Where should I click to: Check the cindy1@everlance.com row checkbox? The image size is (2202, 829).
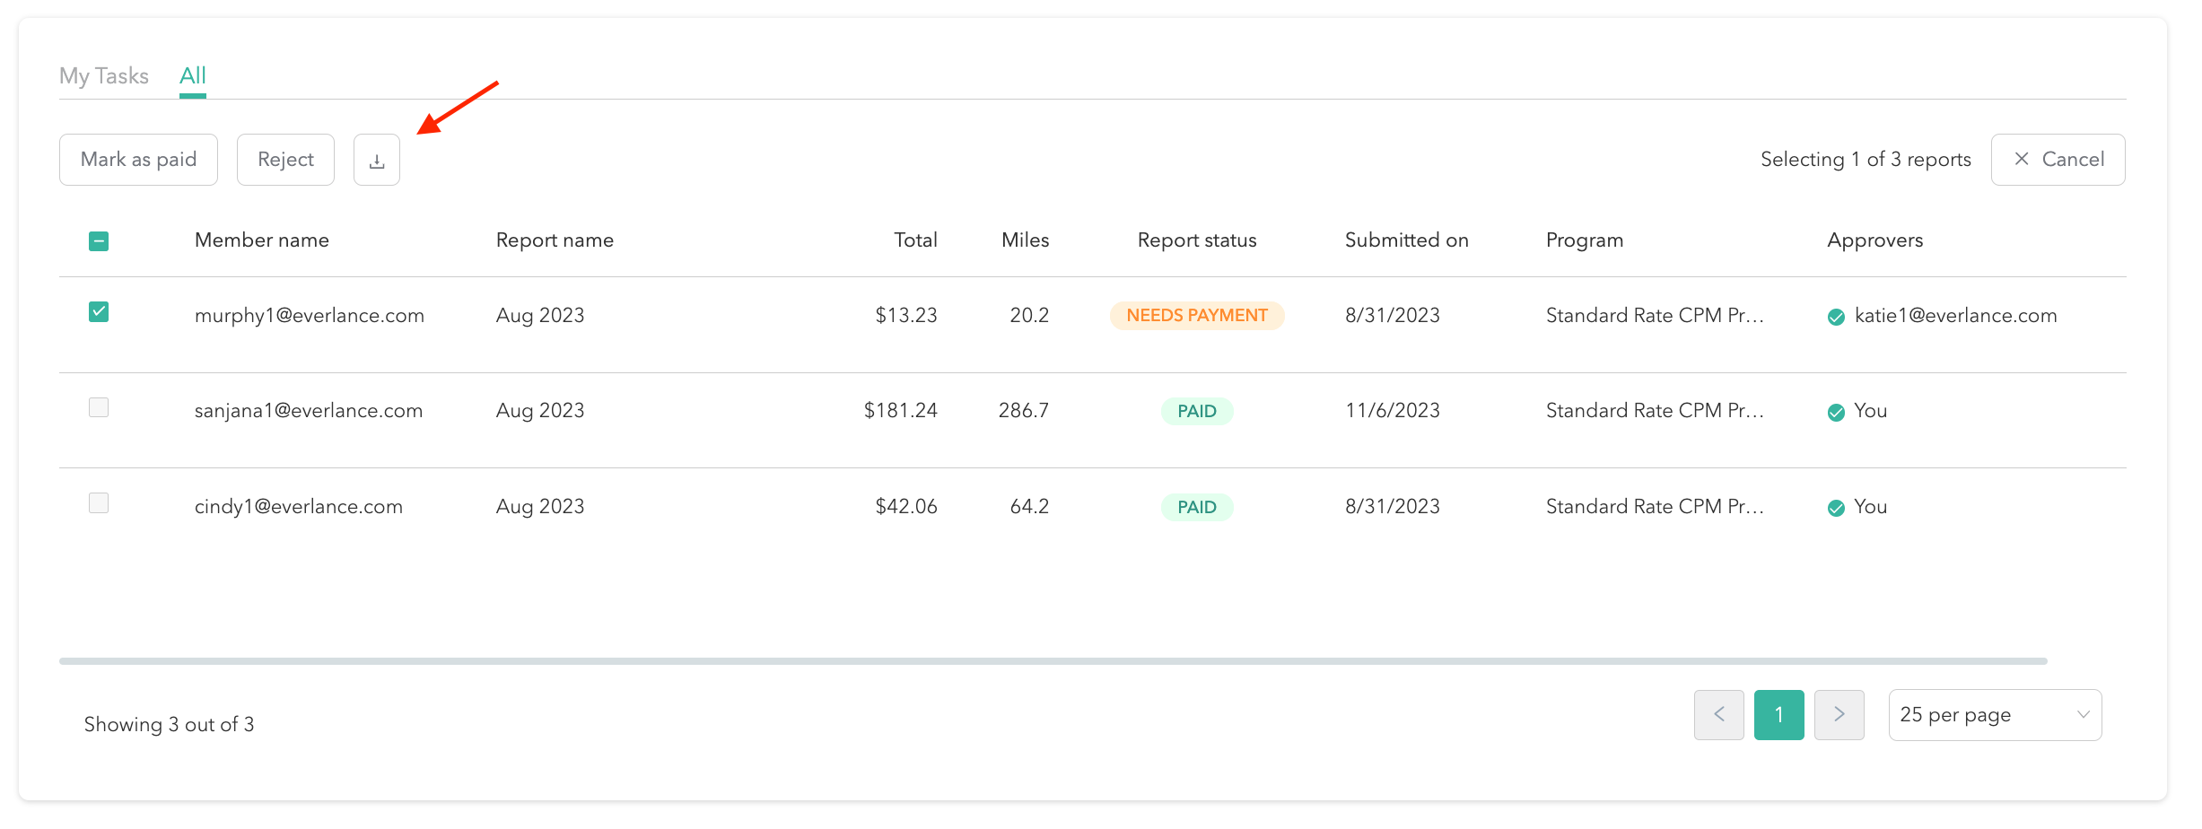(x=99, y=503)
